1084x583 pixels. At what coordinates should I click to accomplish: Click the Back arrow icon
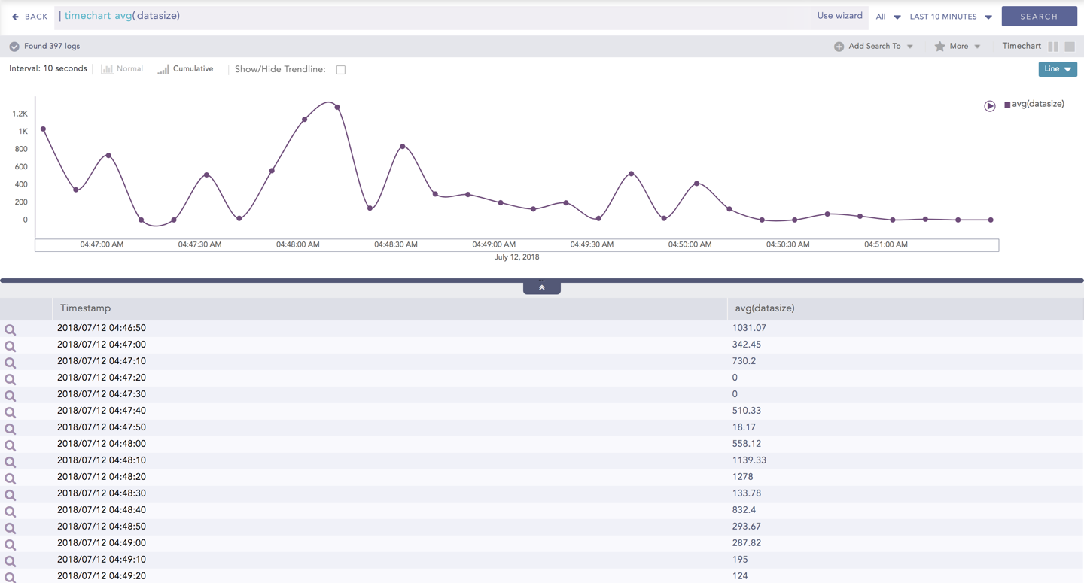tap(15, 17)
